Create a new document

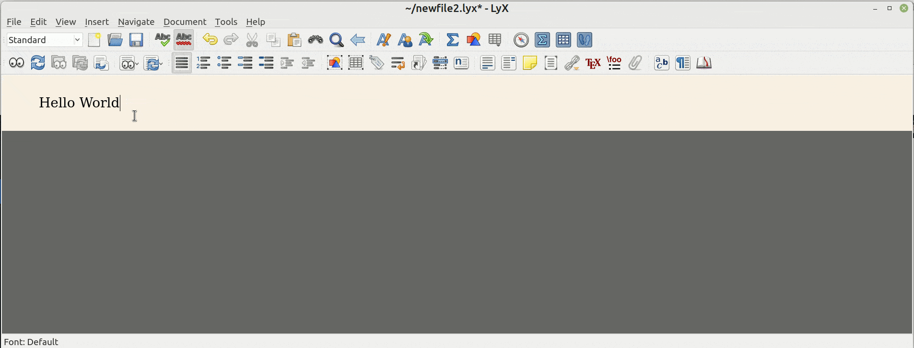(94, 40)
